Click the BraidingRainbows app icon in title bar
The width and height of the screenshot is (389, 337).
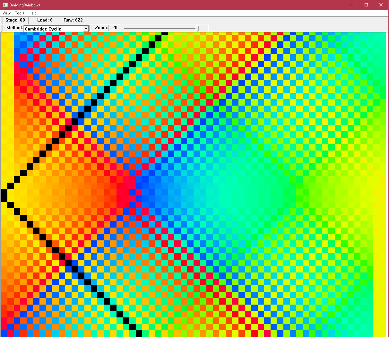pyautogui.click(x=5, y=5)
